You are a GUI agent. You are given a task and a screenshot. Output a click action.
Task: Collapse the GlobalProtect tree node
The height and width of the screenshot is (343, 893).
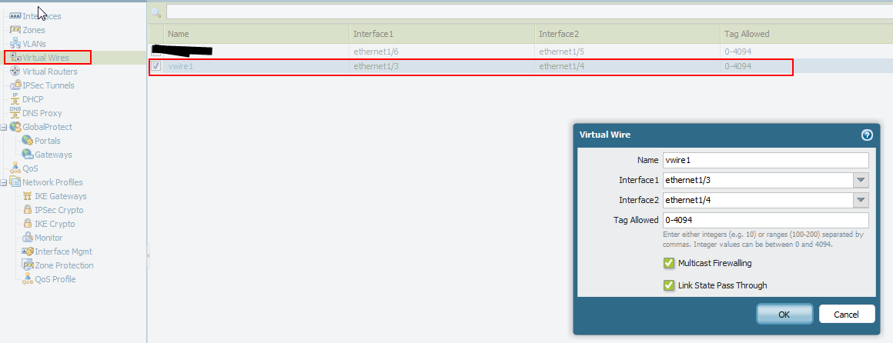pyautogui.click(x=5, y=127)
